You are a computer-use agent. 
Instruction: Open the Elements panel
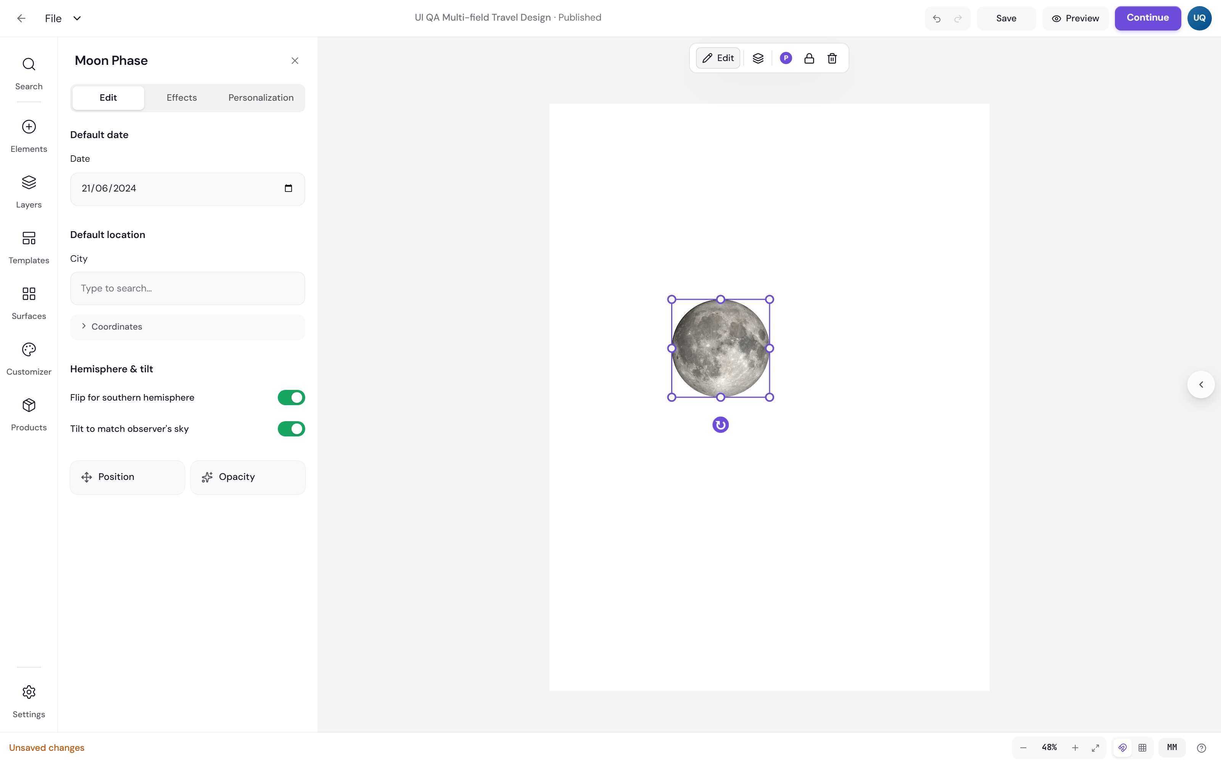tap(29, 136)
